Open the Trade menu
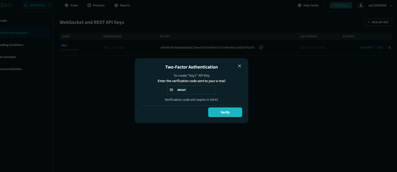This screenshot has height=172, width=397. (71, 5)
